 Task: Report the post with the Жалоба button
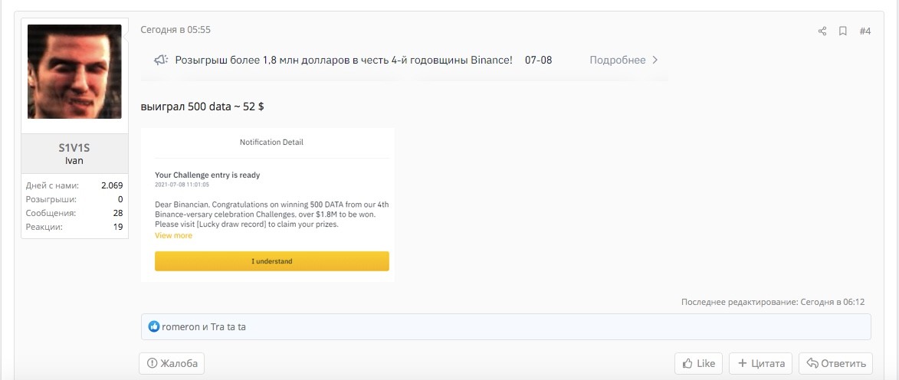(172, 363)
